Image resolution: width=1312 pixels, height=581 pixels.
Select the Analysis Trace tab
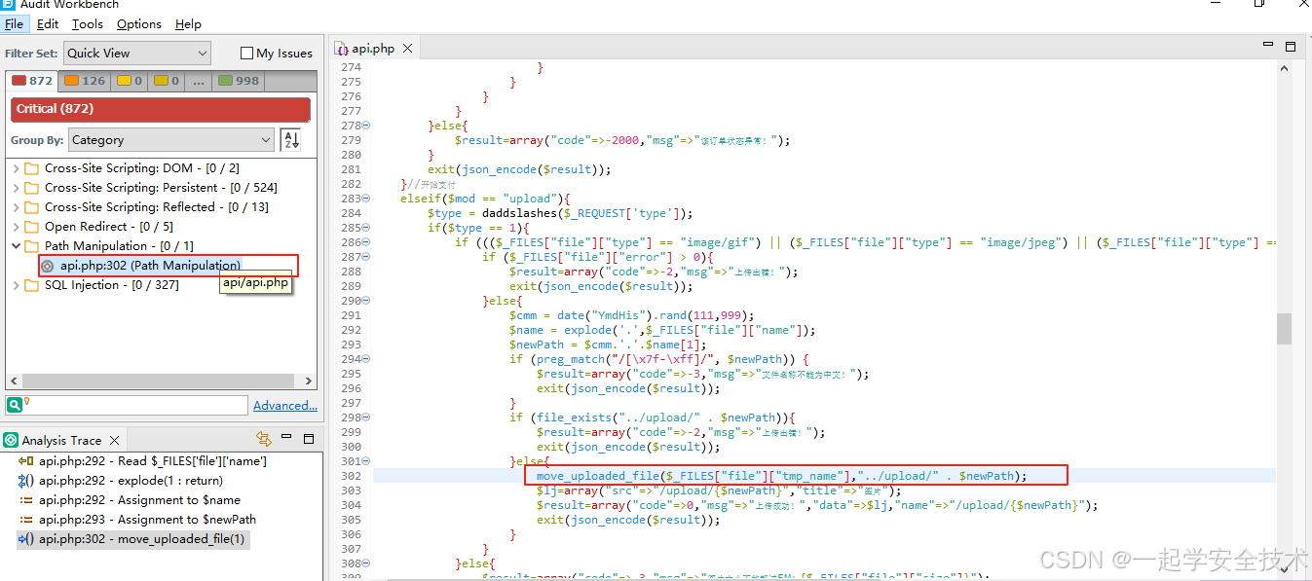(60, 440)
